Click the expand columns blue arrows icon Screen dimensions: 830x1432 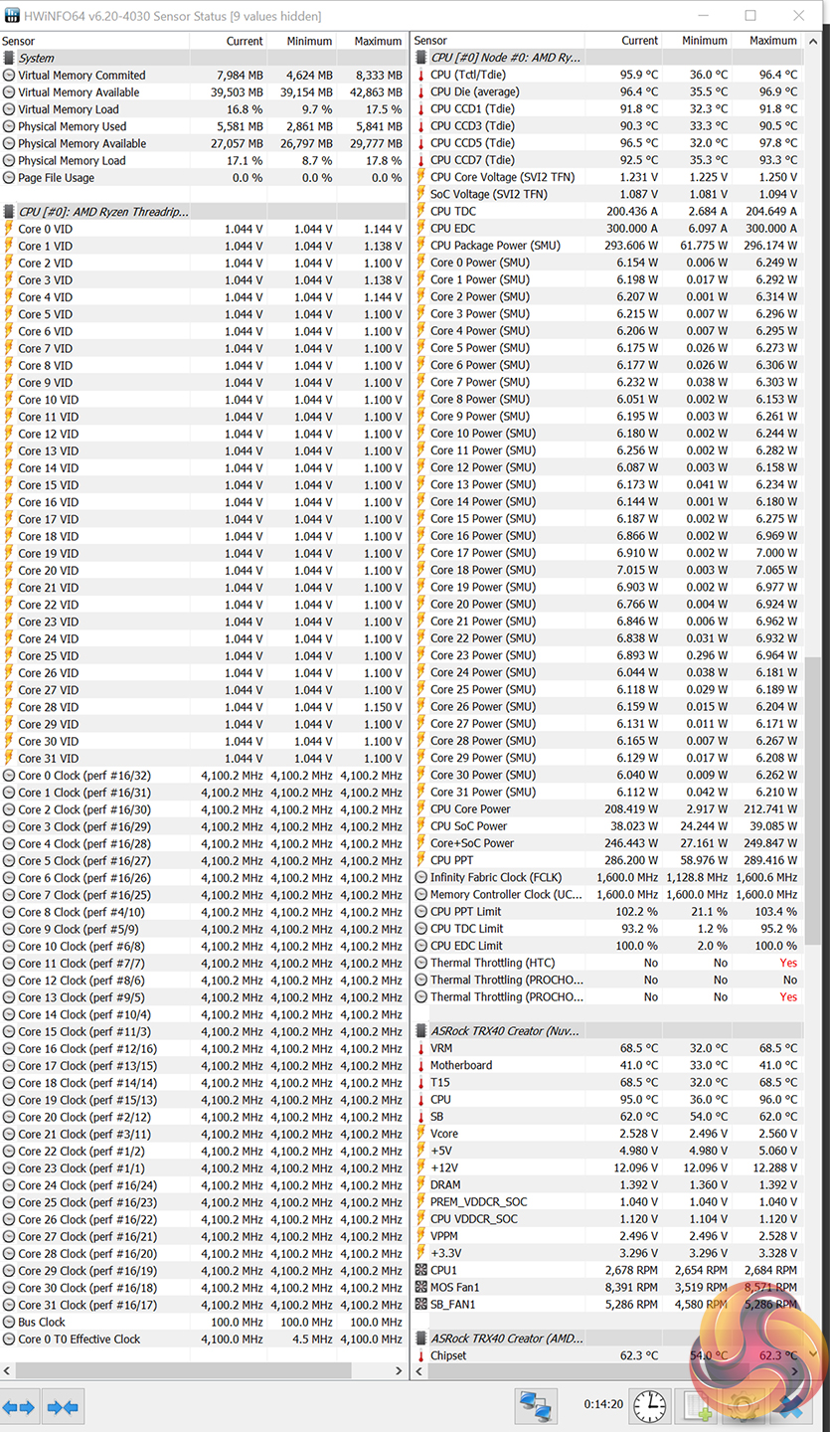pyautogui.click(x=18, y=1407)
